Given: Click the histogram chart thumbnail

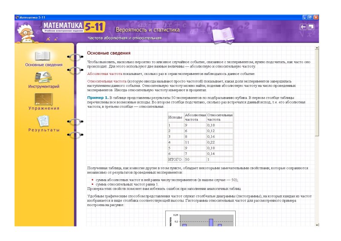Looking at the screenshot, I should pos(199,219).
